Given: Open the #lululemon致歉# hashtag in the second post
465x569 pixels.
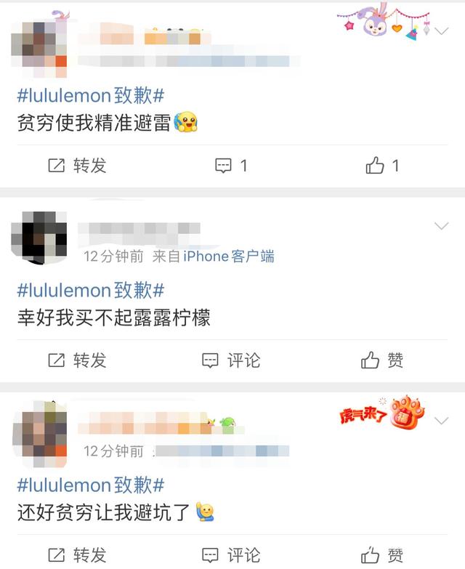Looking at the screenshot, I should tap(91, 290).
